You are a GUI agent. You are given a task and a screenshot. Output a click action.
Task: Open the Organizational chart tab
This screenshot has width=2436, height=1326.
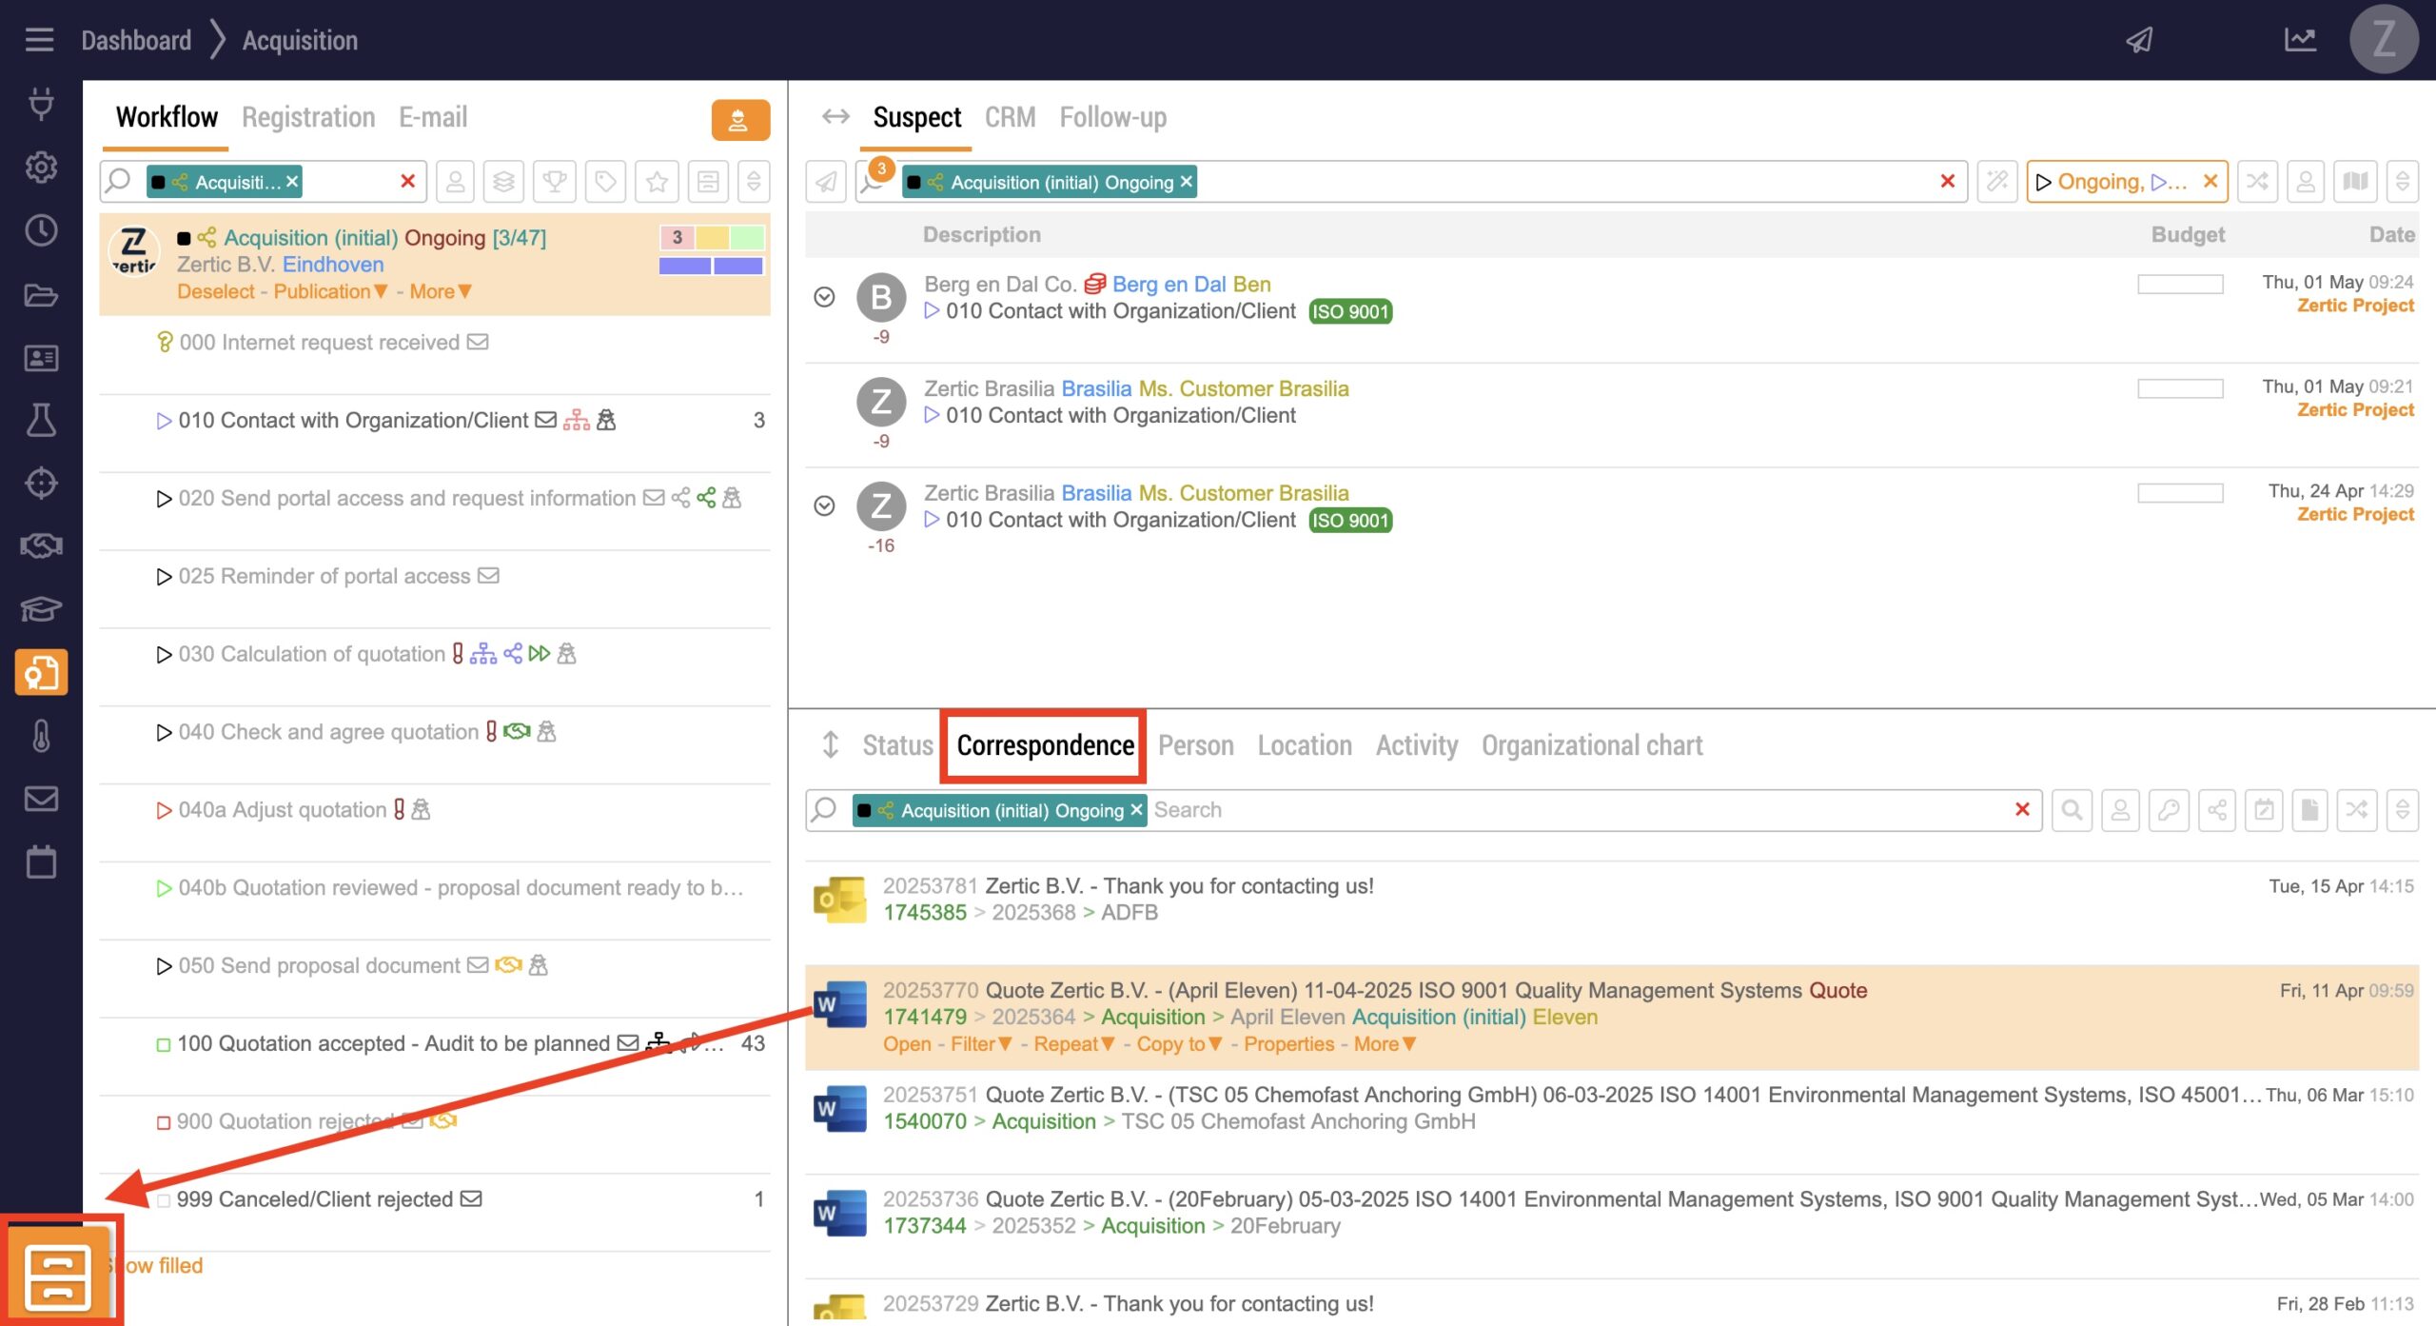[x=1591, y=745]
